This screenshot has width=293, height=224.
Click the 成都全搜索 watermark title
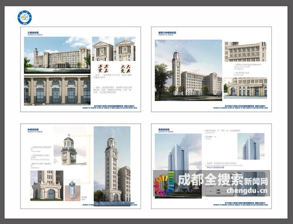210,179
